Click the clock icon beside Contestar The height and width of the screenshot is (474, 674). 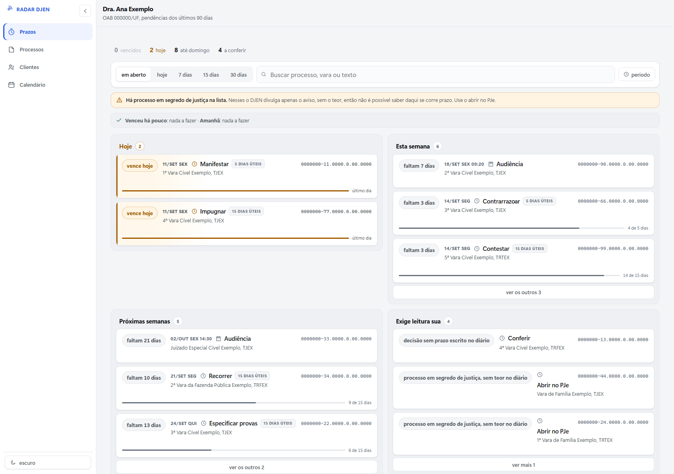click(477, 248)
